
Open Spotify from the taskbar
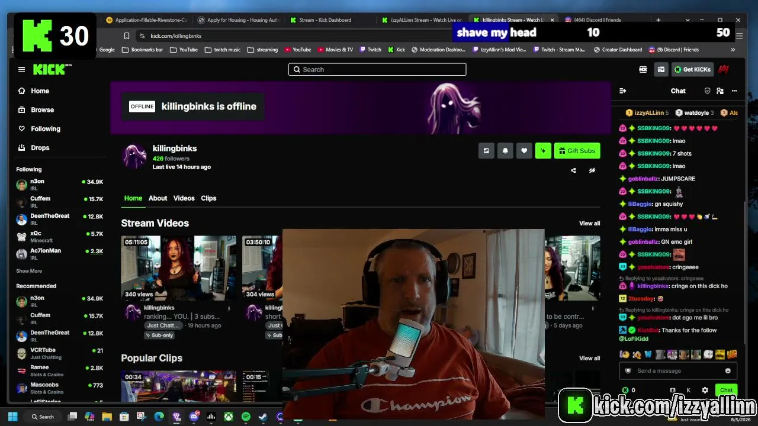click(x=246, y=417)
